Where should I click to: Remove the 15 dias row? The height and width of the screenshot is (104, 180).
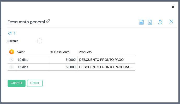11,67
